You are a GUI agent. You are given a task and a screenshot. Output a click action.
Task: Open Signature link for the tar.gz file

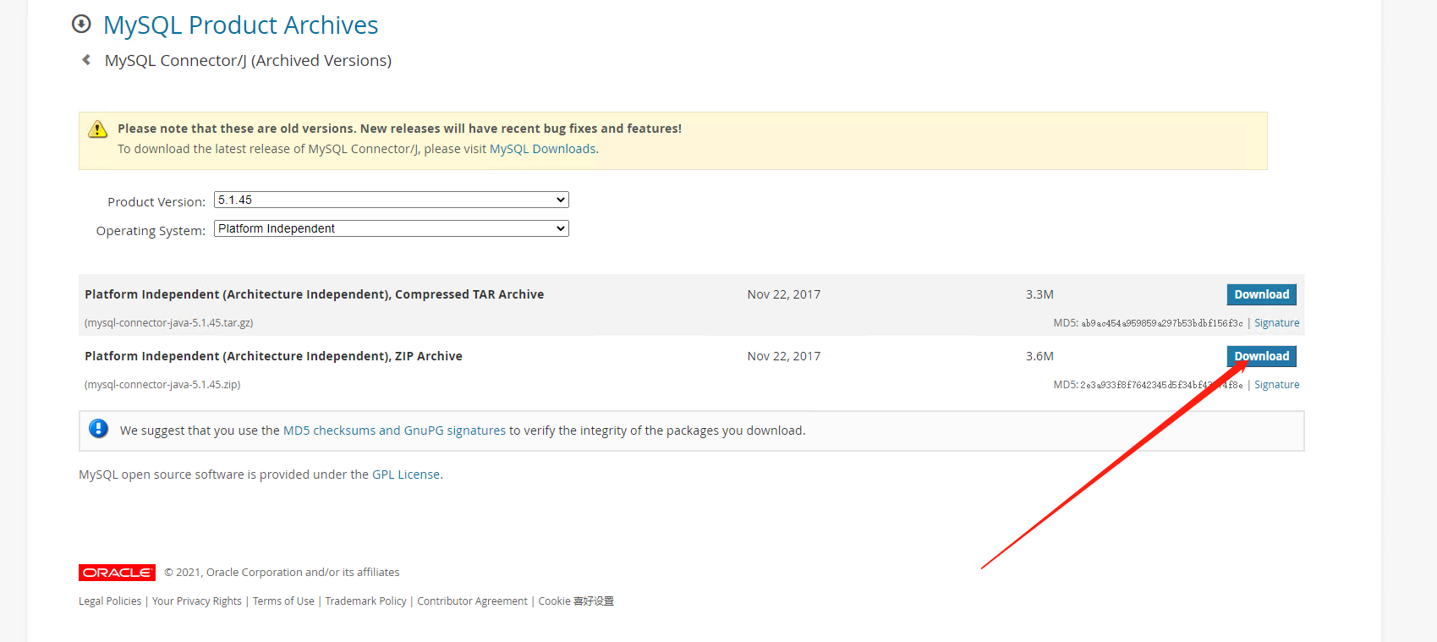pyautogui.click(x=1276, y=323)
